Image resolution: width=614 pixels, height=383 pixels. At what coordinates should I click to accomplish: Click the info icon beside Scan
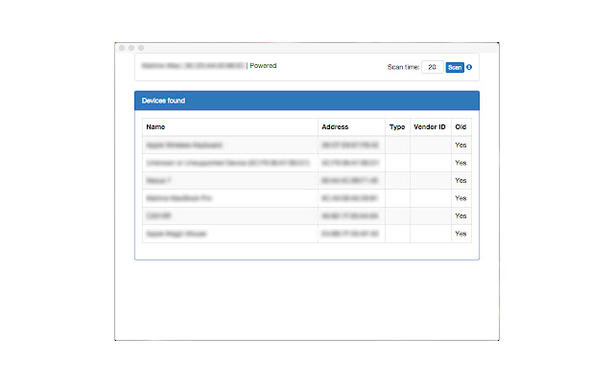point(469,67)
